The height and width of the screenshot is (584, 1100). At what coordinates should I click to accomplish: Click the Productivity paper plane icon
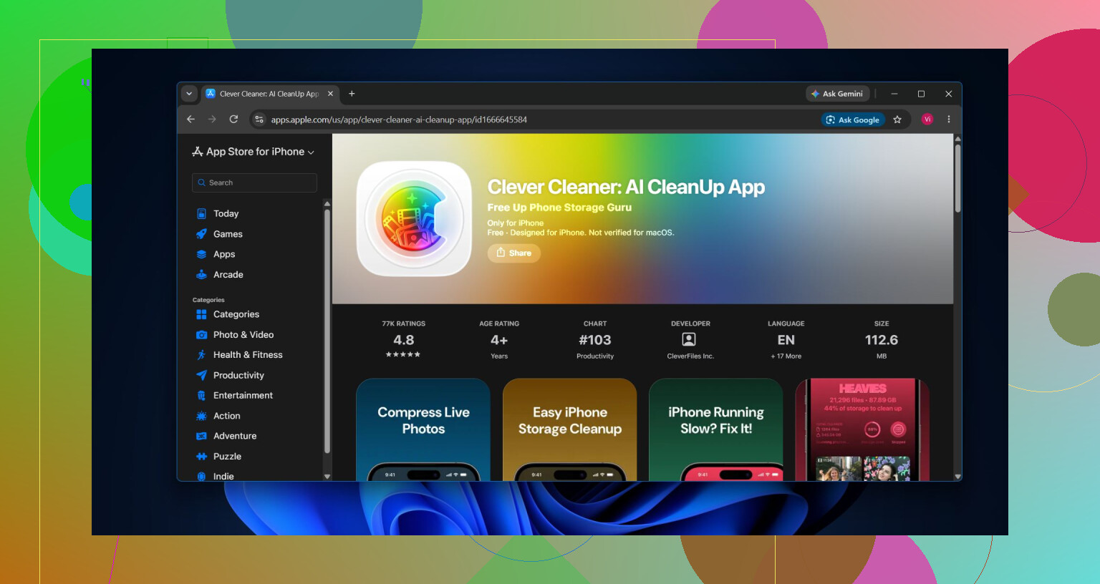pyautogui.click(x=202, y=375)
